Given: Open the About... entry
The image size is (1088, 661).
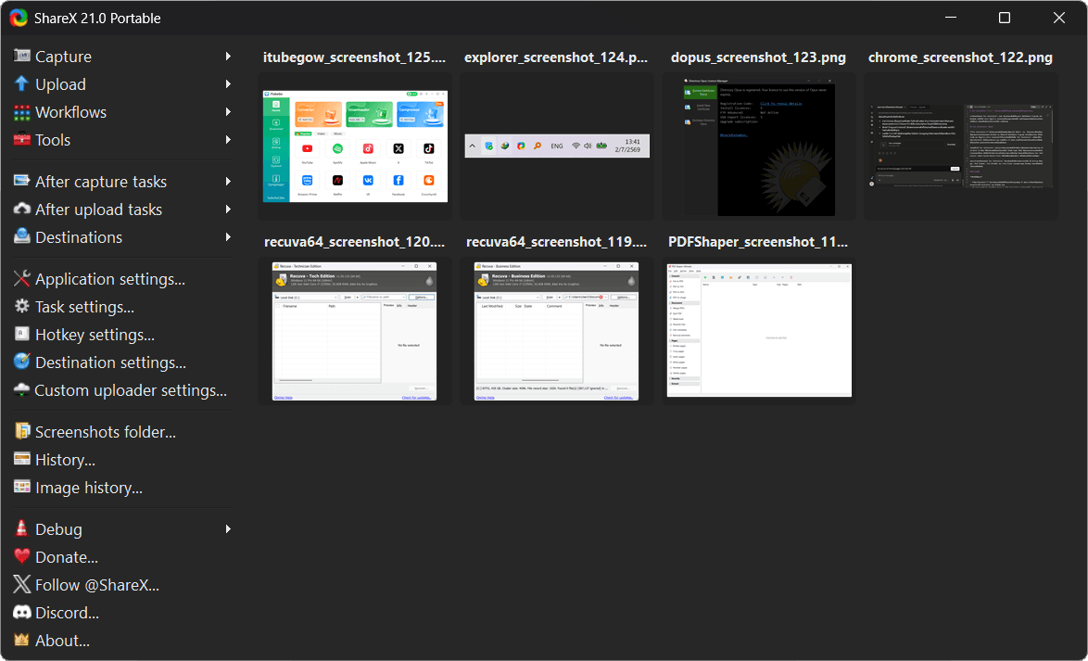Looking at the screenshot, I should tap(62, 641).
